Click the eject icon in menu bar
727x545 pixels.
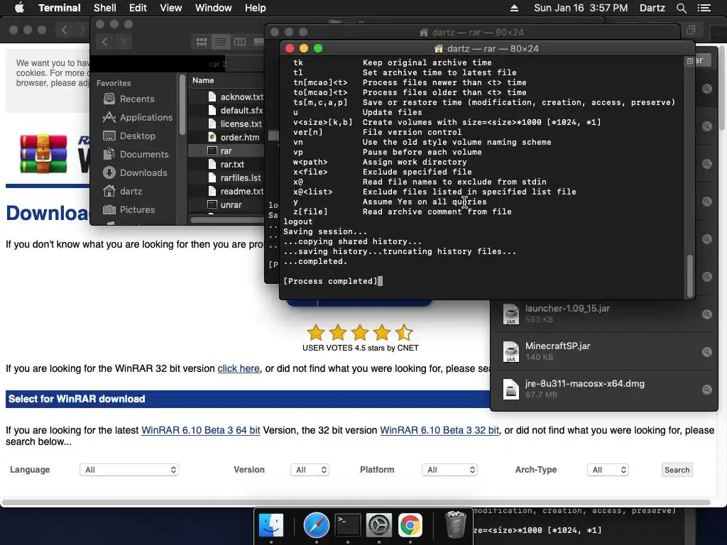(x=514, y=8)
